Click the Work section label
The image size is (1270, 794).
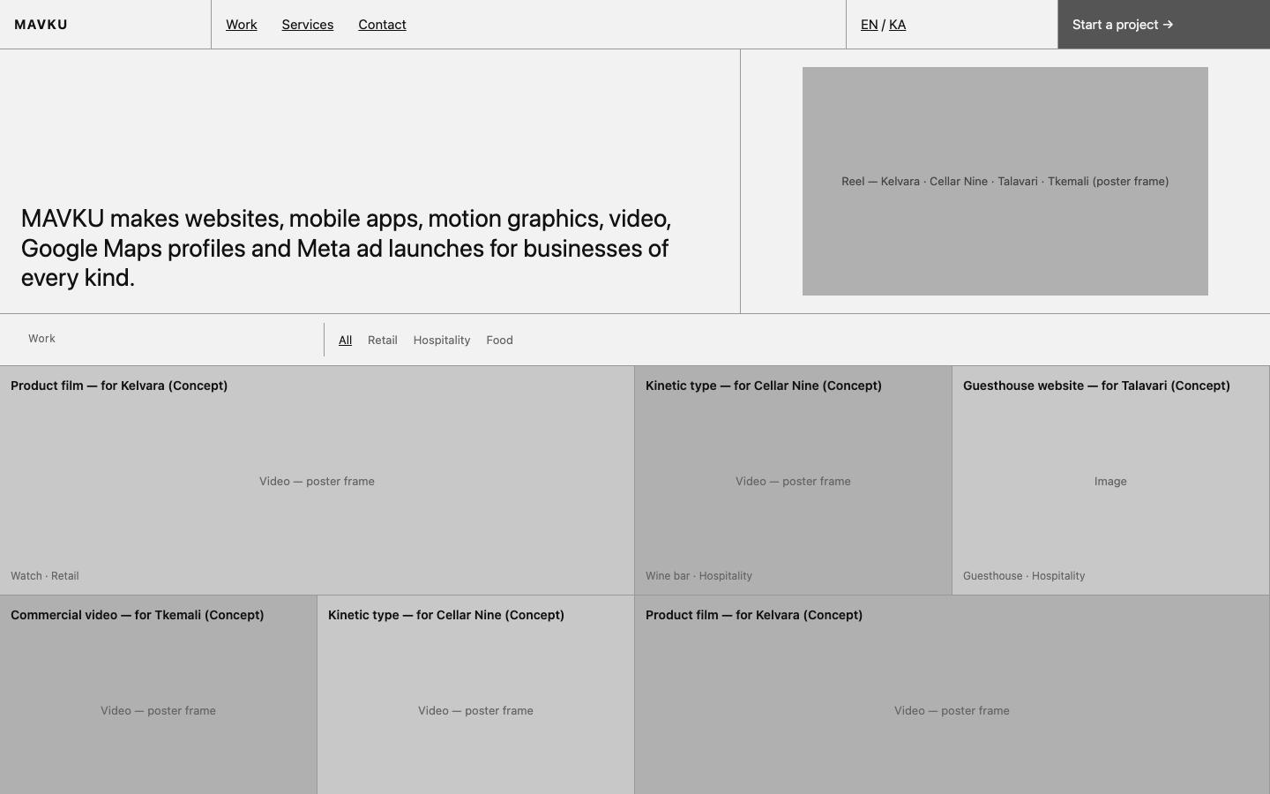pyautogui.click(x=41, y=339)
